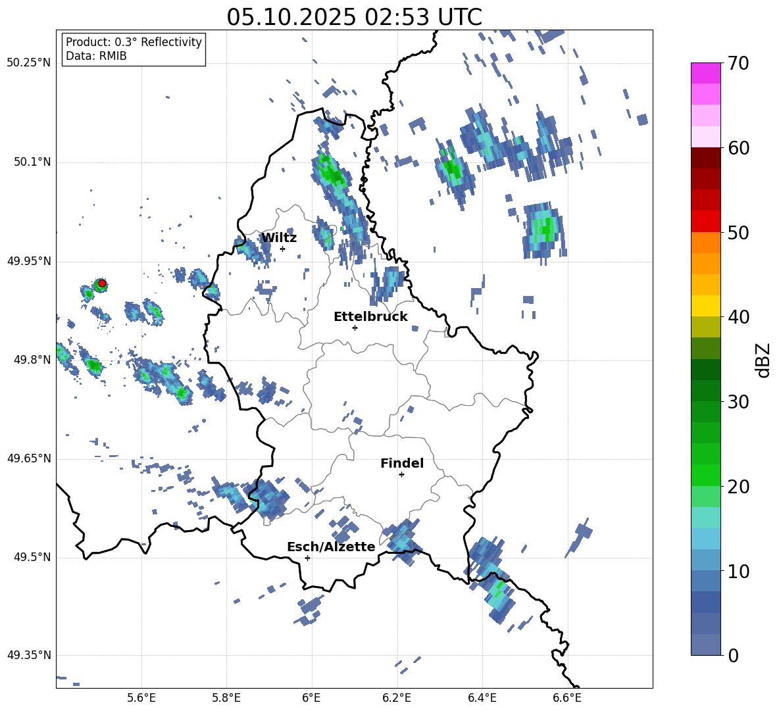Click the 0 label on the colorbar
The height and width of the screenshot is (711, 779).
pyautogui.click(x=734, y=655)
